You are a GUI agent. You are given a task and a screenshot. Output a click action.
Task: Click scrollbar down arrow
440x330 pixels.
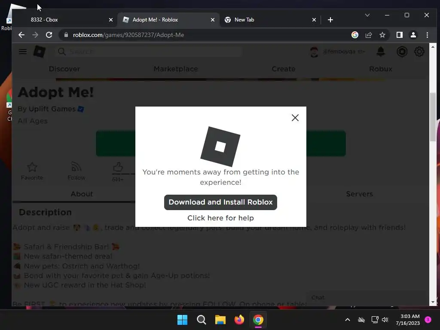tap(433, 302)
